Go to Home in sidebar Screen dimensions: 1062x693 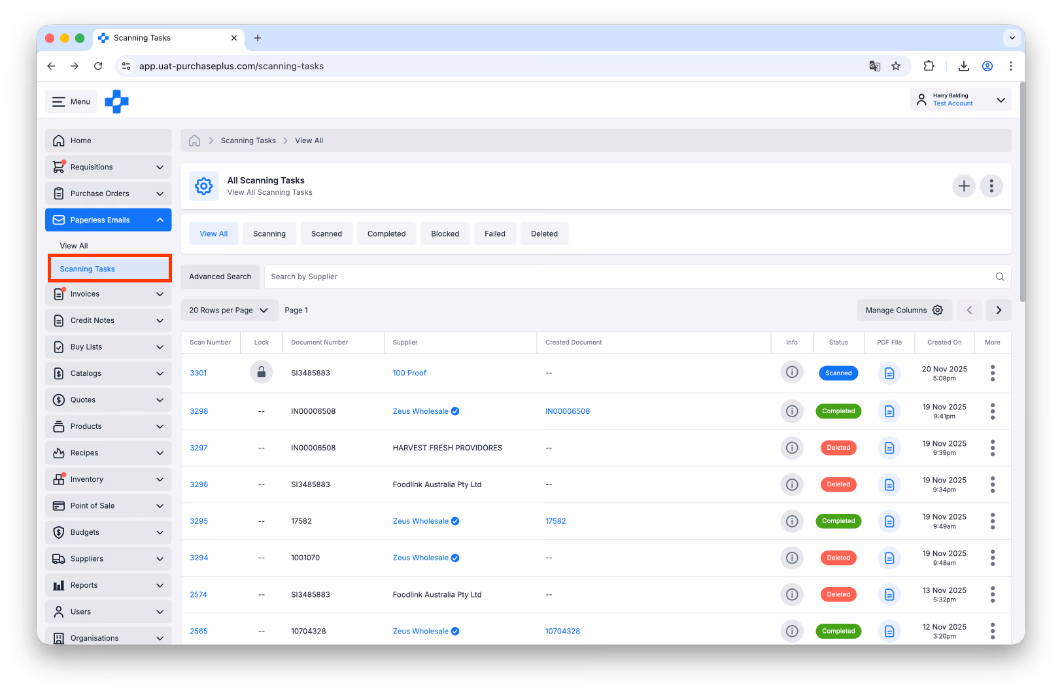[x=109, y=141]
